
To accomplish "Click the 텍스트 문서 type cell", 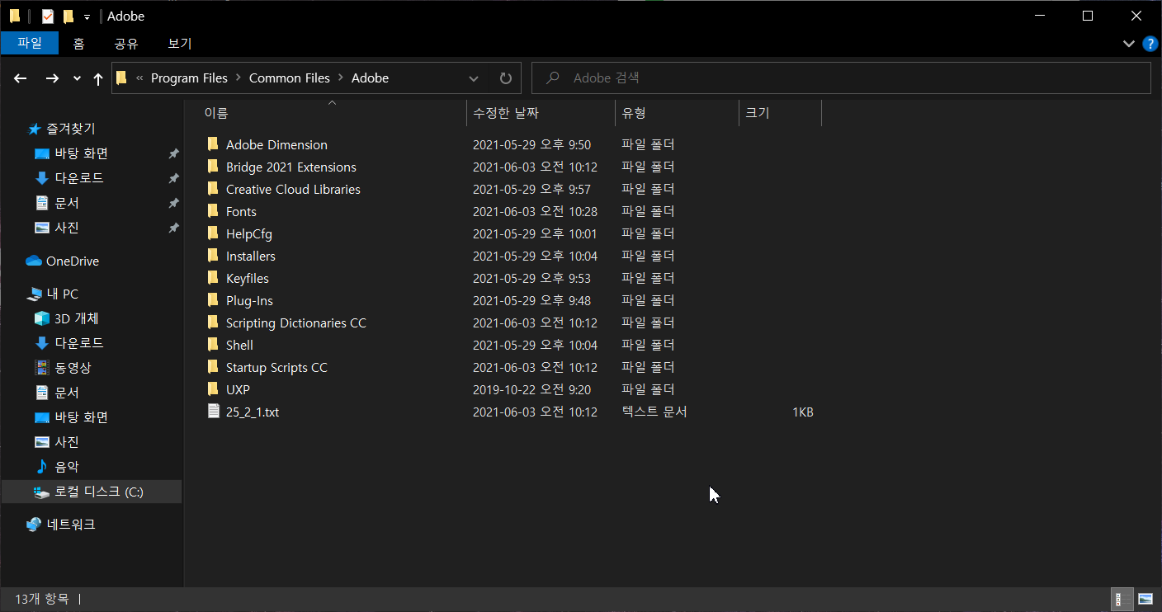I will (x=654, y=412).
